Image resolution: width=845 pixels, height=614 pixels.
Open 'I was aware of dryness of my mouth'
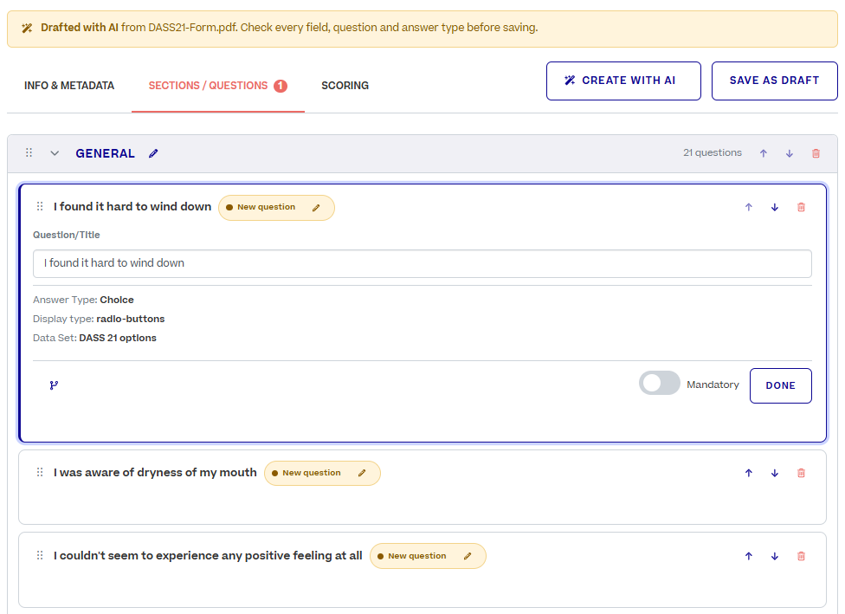click(x=155, y=473)
